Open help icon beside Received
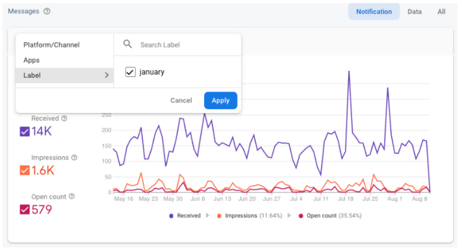Screen dimensions: 460x250 tap(64, 119)
